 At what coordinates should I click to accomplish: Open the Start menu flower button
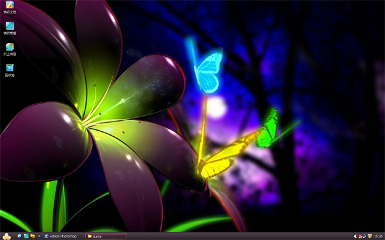click(6, 236)
